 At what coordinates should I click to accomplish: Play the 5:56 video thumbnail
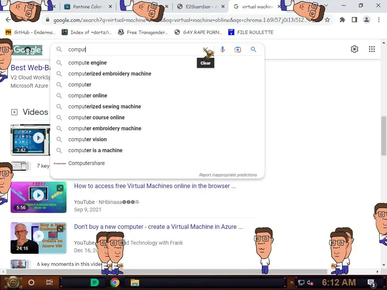[x=39, y=197]
